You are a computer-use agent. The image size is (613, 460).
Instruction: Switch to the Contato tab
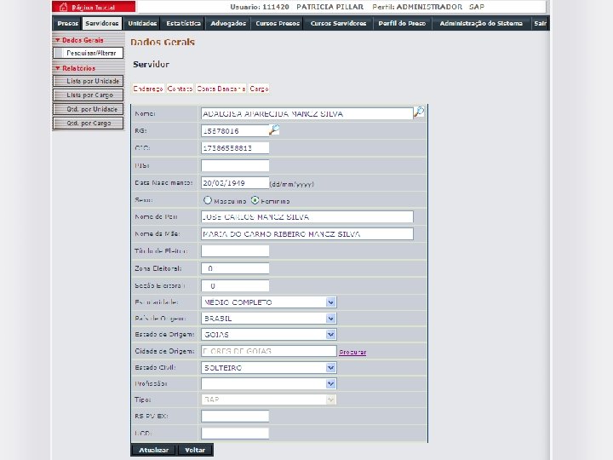180,89
